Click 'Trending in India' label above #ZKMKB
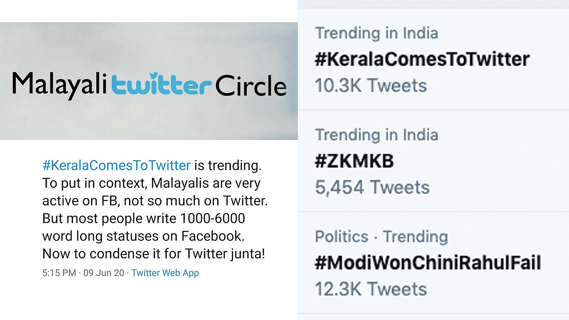Viewport: 569px width, 320px height. [376, 135]
